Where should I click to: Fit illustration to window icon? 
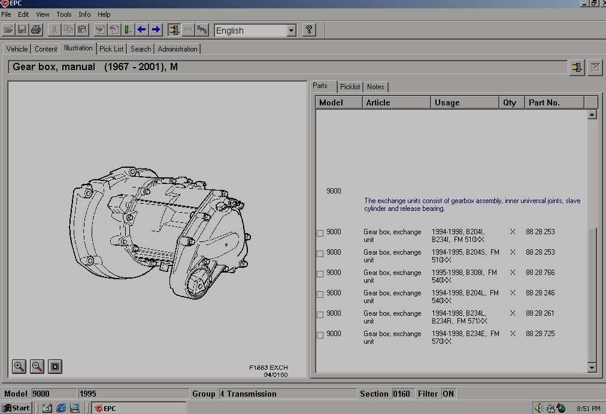pyautogui.click(x=55, y=367)
